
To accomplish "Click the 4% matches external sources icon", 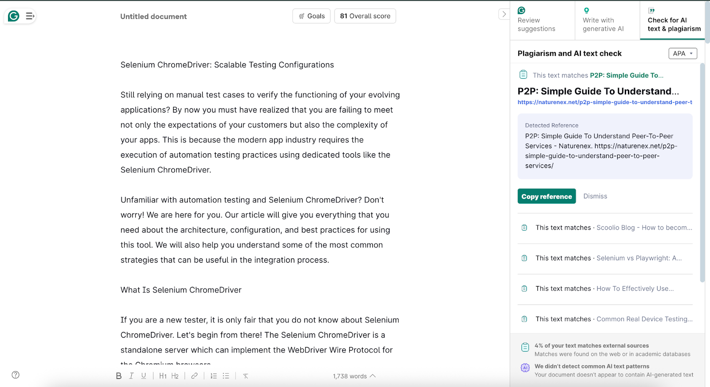I will 525,347.
